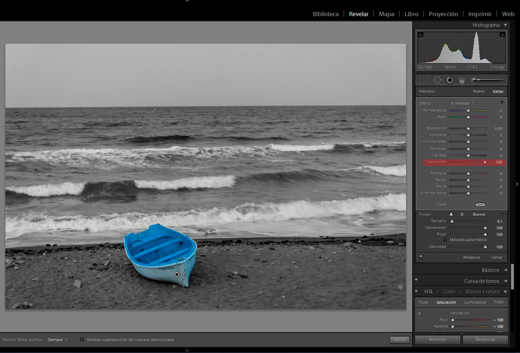Click Restaurar in the brush panel
The height and width of the screenshot is (353, 520).
click(471, 257)
